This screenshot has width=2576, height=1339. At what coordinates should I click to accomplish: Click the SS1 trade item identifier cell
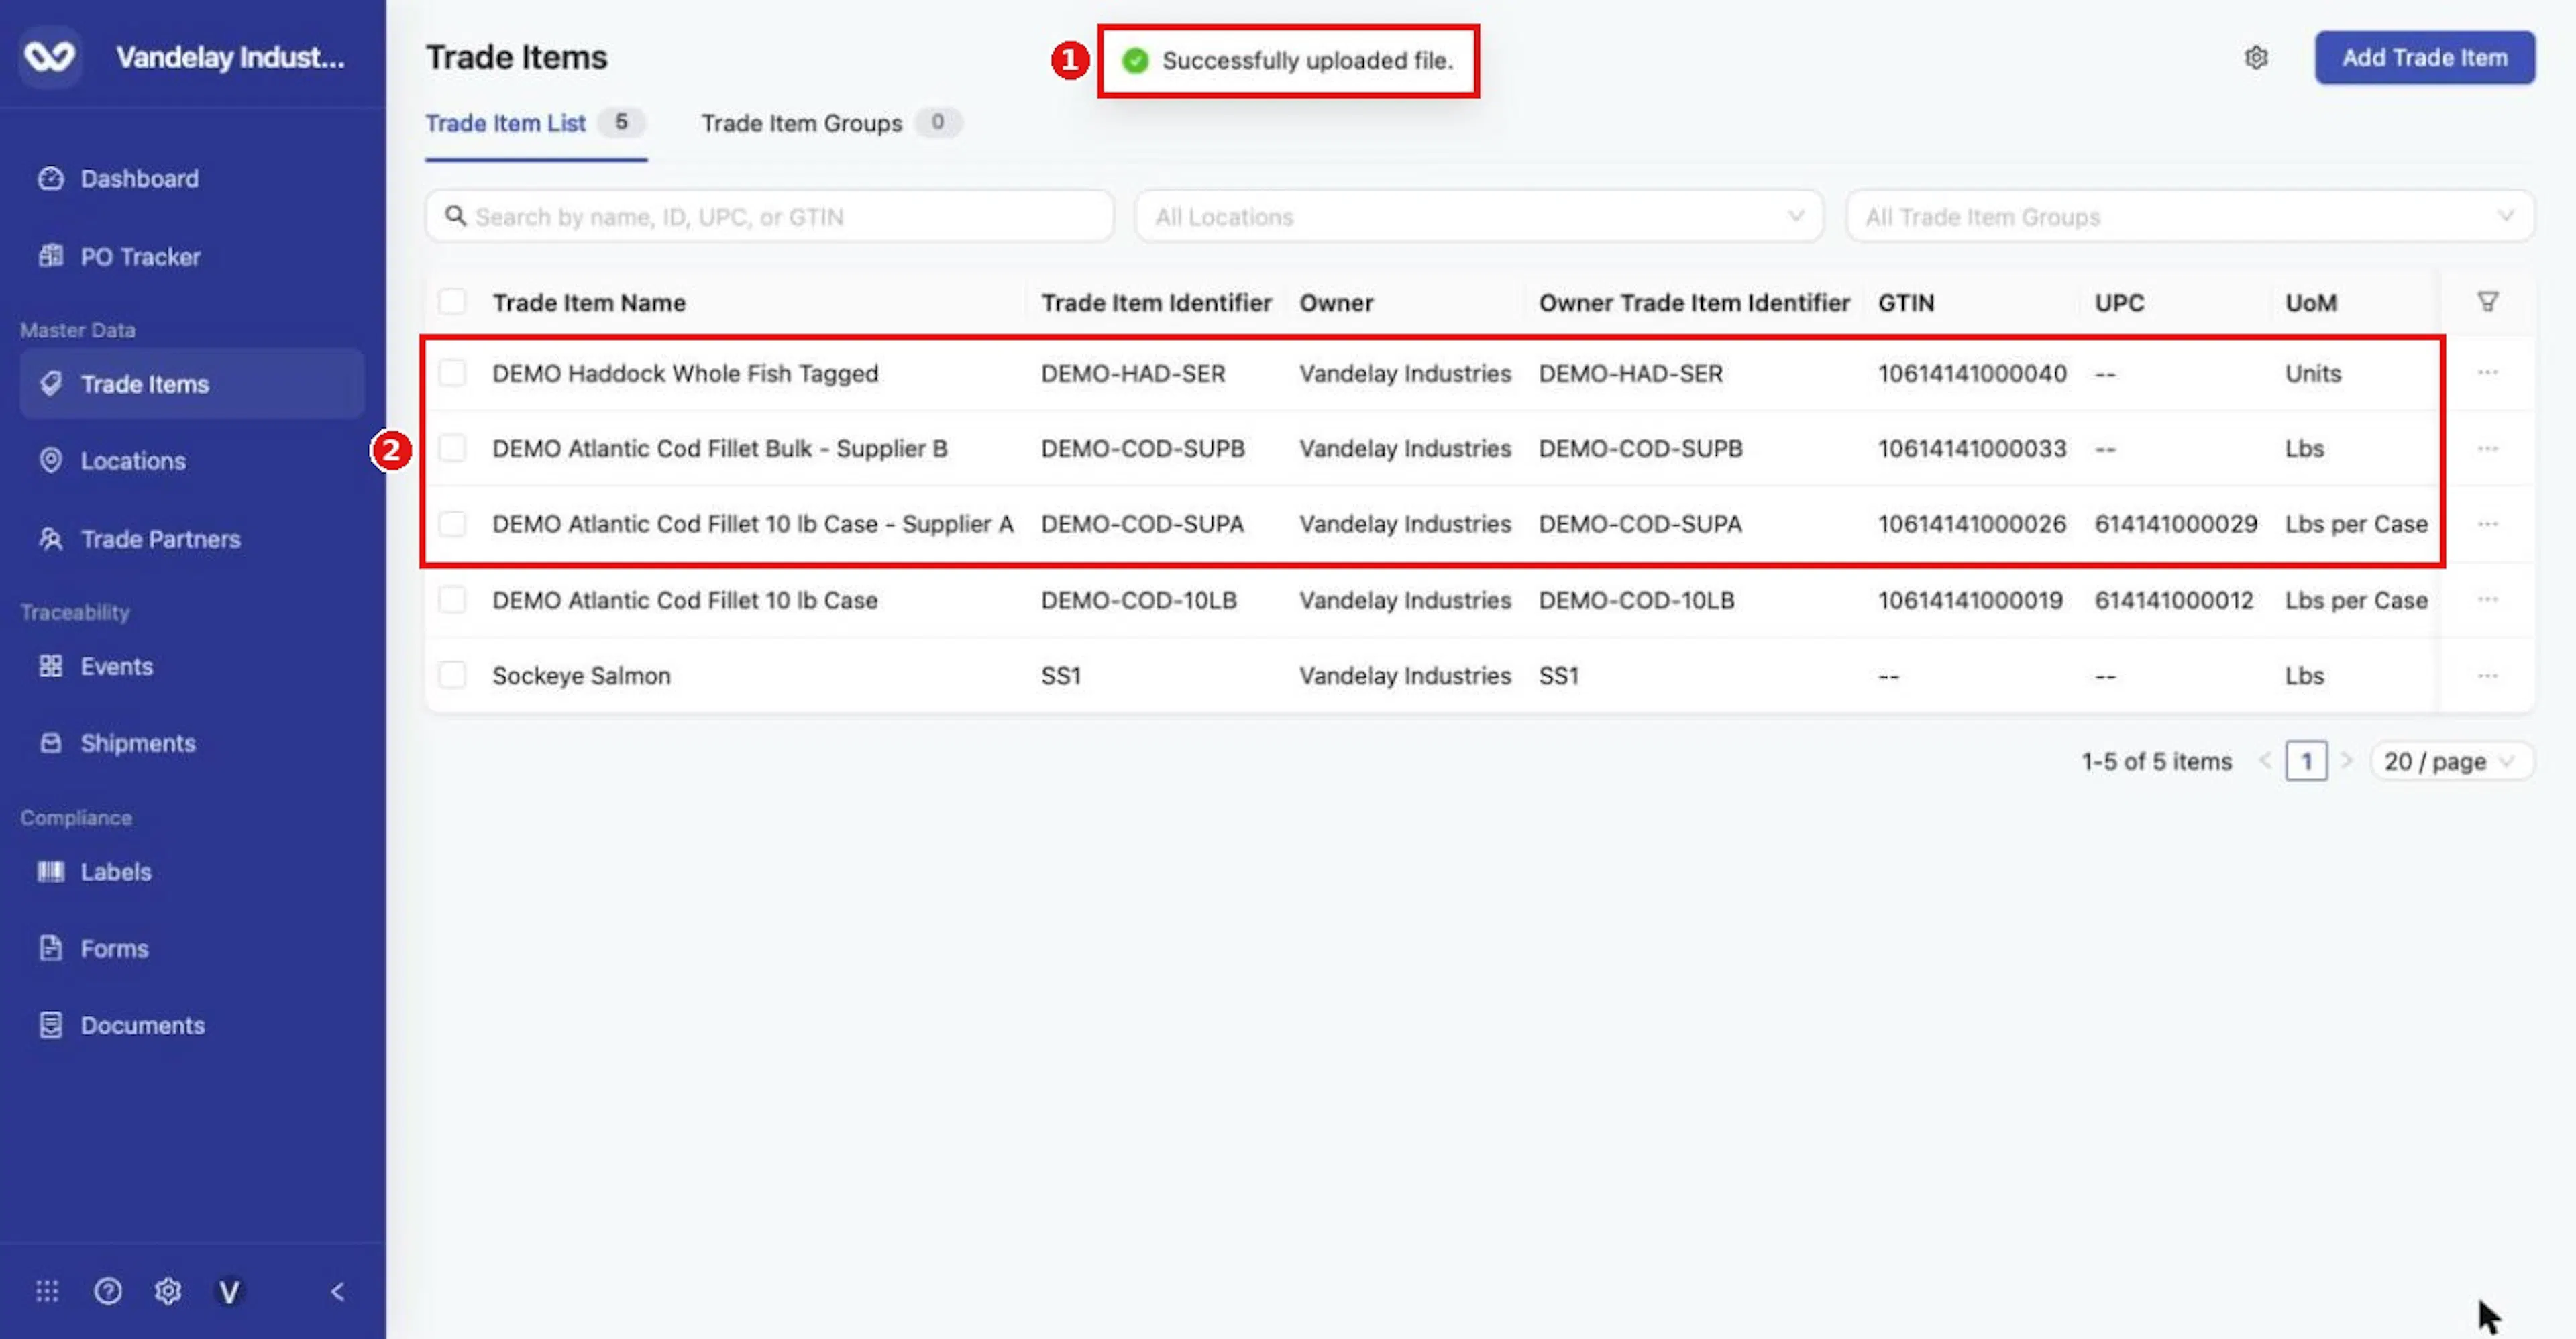[1061, 675]
